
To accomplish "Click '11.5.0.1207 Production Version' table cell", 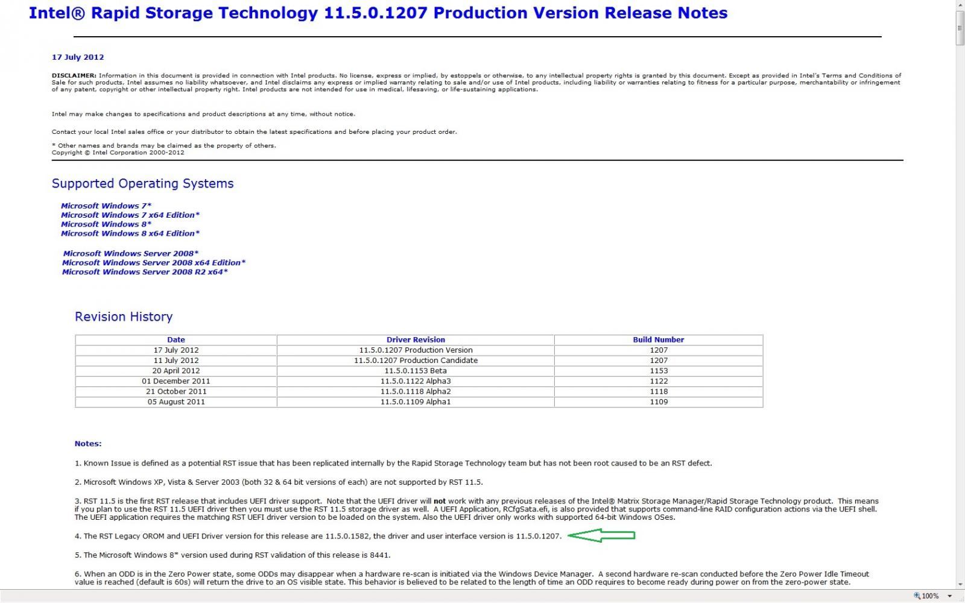I will [x=416, y=350].
